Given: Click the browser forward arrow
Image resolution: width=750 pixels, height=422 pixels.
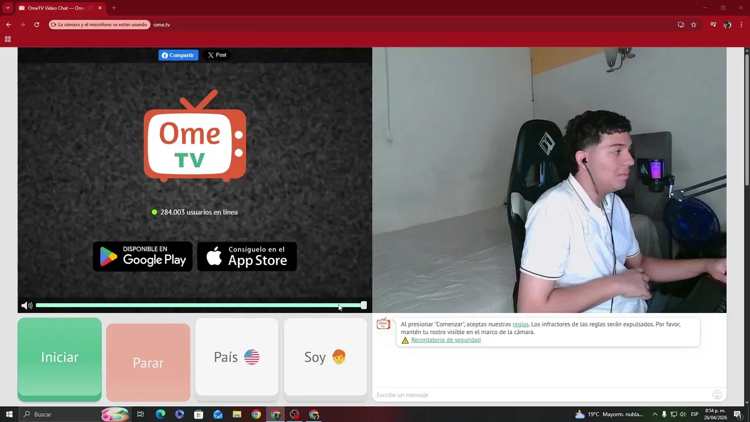Looking at the screenshot, I should point(22,25).
